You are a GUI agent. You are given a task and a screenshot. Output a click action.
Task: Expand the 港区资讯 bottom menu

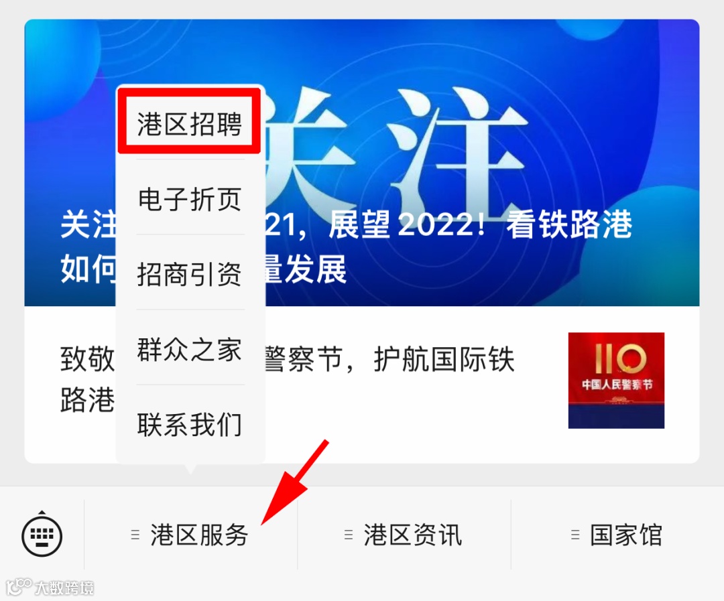404,535
